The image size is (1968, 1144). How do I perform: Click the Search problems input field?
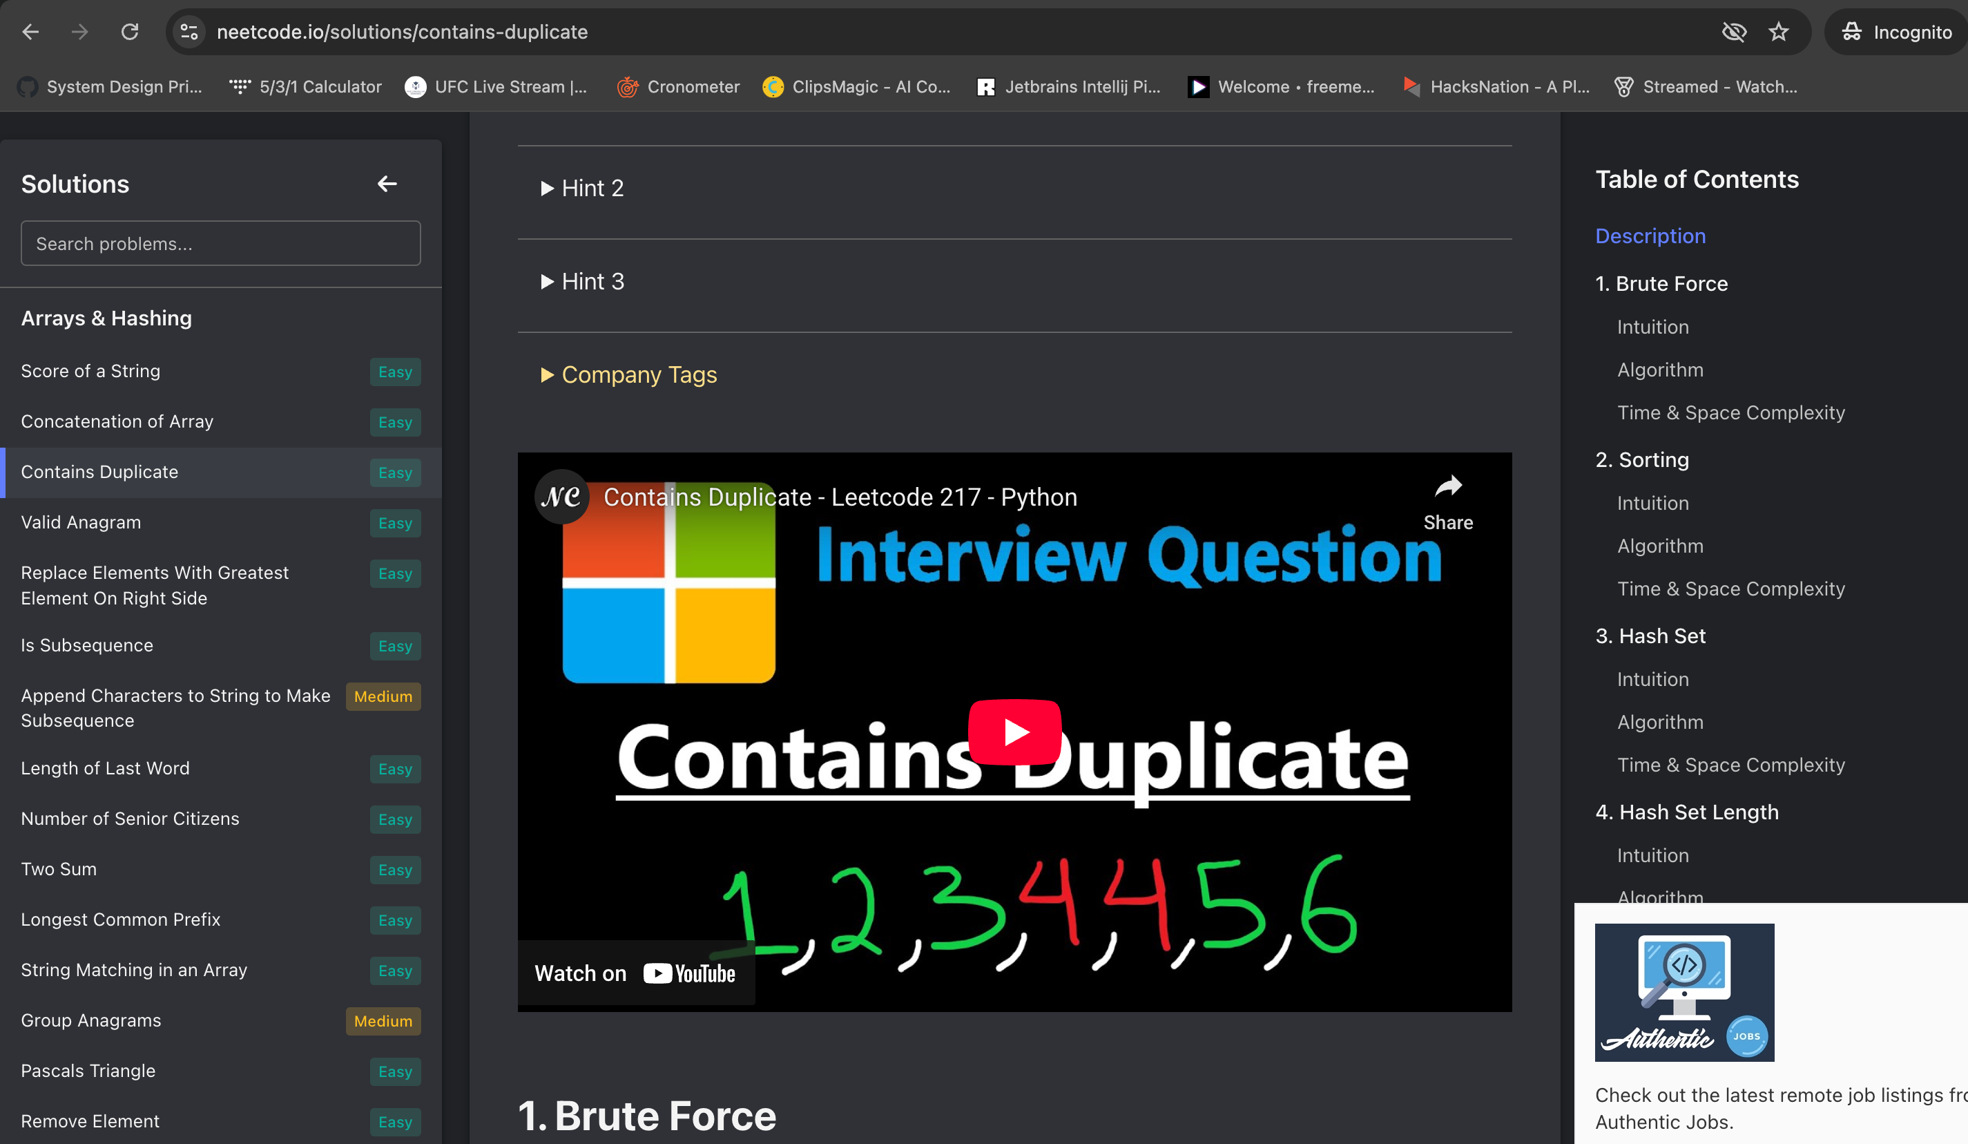pyautogui.click(x=220, y=244)
